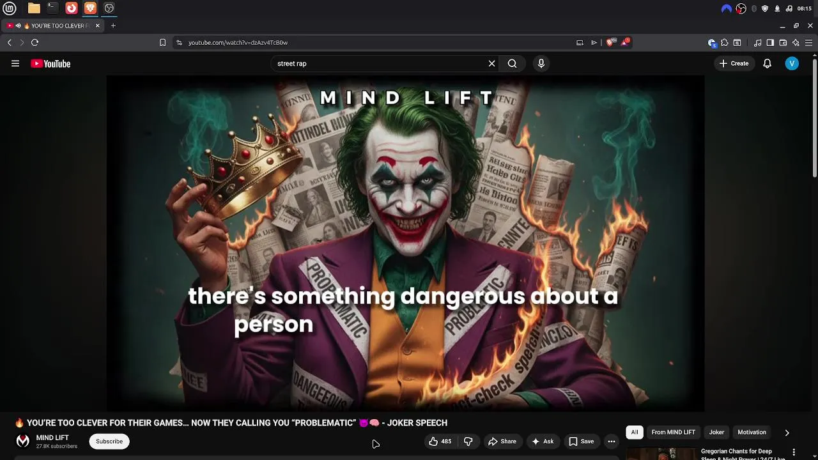818x460 pixels.
Task: Open system tray notifications bell
Action: 777,8
